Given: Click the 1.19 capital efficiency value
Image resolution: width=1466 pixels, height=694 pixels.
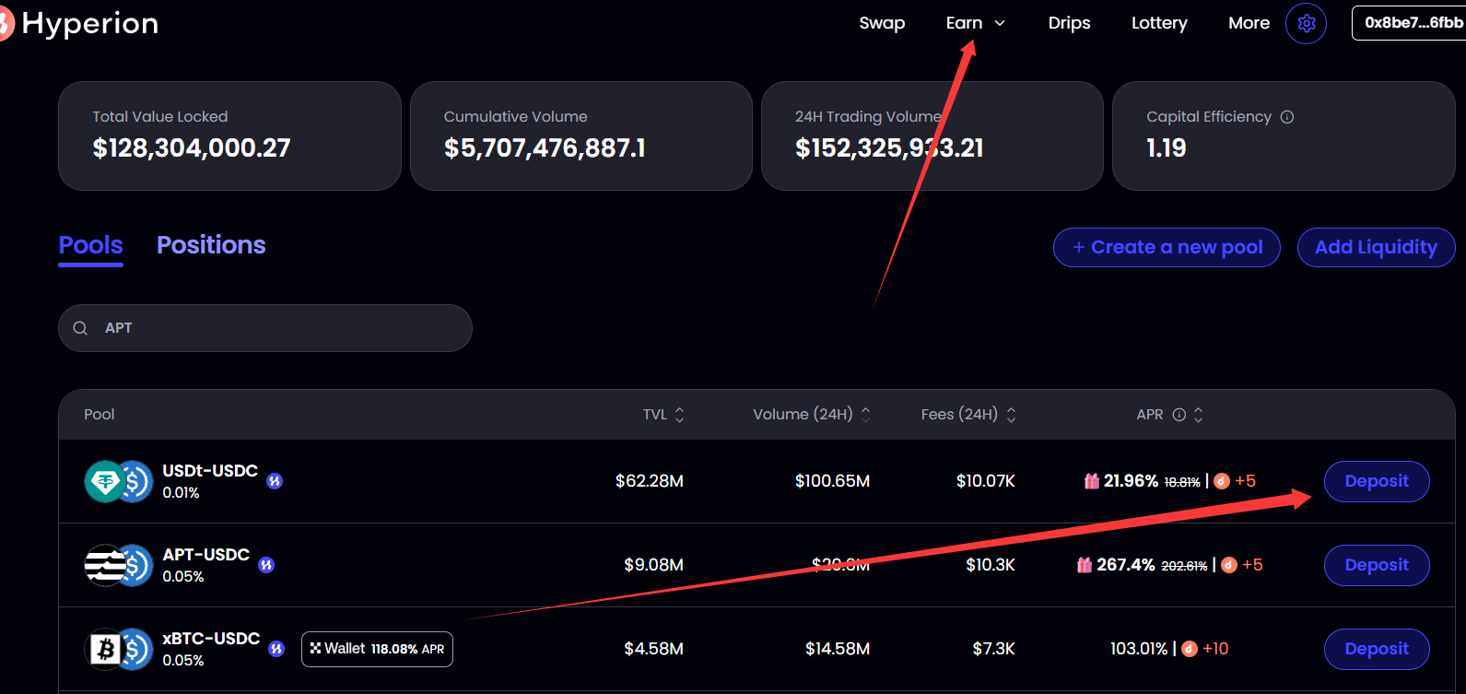Looking at the screenshot, I should [x=1167, y=147].
